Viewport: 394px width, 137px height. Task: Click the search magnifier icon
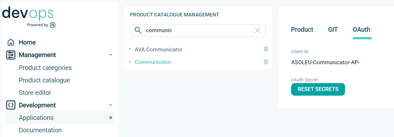tap(138, 30)
